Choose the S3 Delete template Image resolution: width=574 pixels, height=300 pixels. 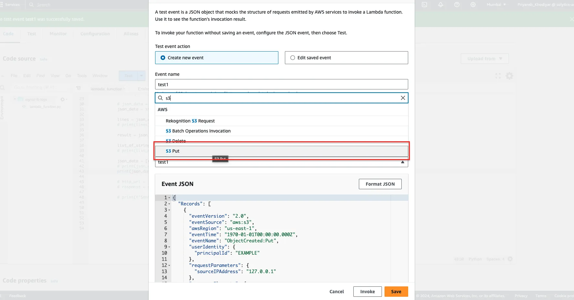pos(282,141)
